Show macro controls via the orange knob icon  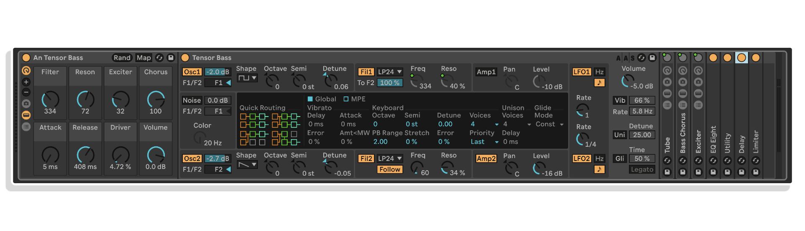(x=26, y=70)
